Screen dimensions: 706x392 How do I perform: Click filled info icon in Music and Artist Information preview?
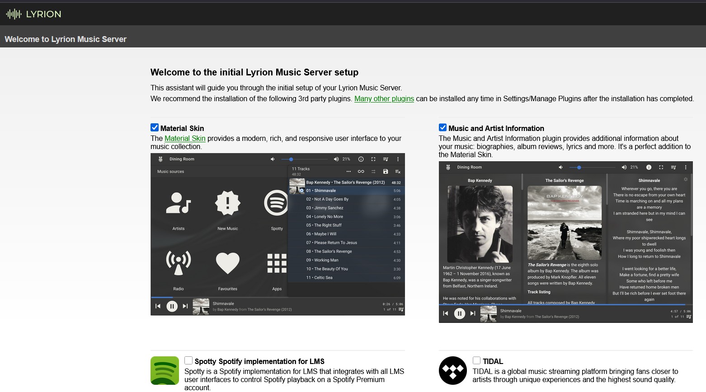[649, 167]
